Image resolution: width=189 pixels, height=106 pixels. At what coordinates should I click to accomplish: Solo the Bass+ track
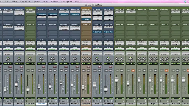pyautogui.click(x=17, y=71)
